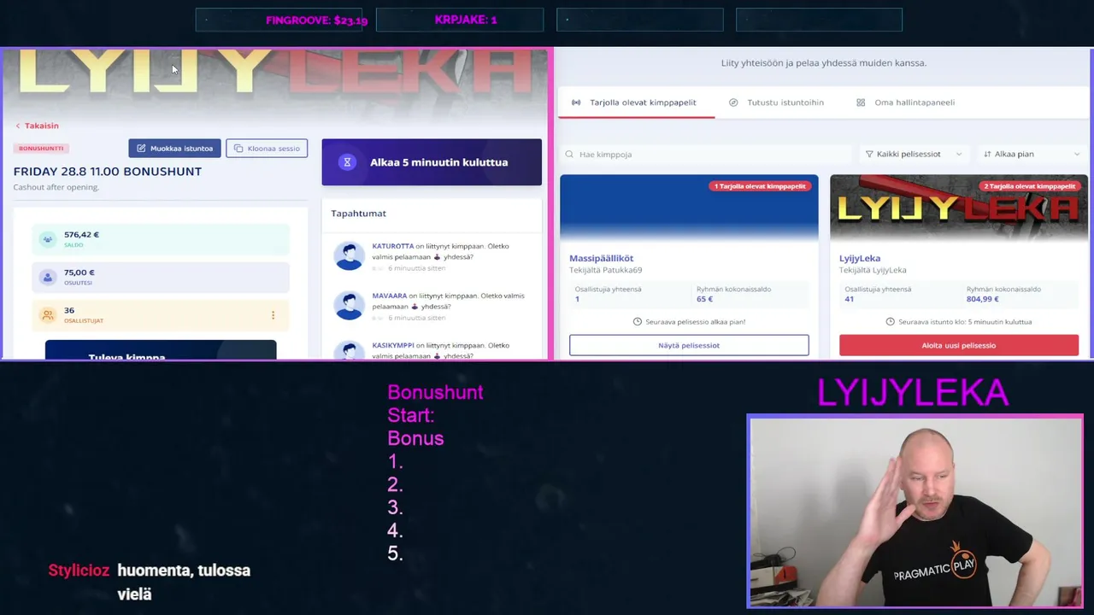Click the broadcast icon on Tarjolla olevat kimppapelit
Image resolution: width=1094 pixels, height=615 pixels.
pyautogui.click(x=576, y=102)
